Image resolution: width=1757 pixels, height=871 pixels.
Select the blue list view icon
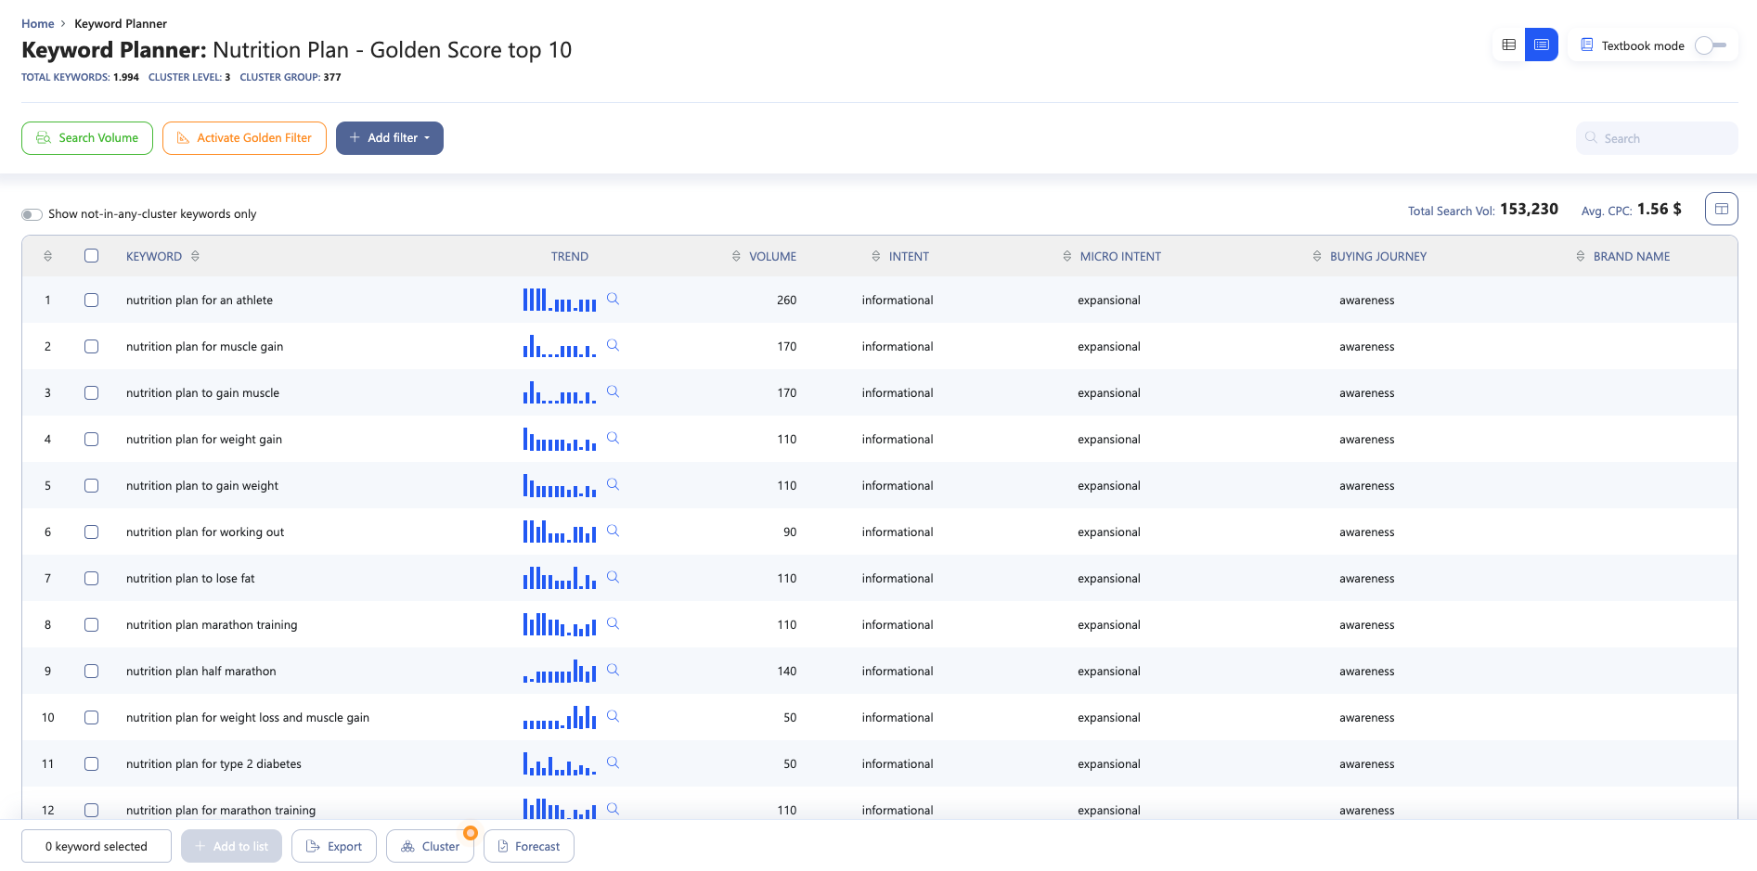pyautogui.click(x=1541, y=45)
